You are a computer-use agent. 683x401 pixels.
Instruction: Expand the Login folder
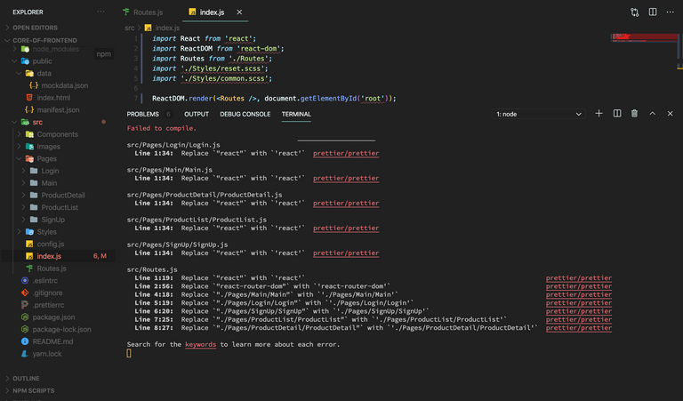pyautogui.click(x=50, y=171)
